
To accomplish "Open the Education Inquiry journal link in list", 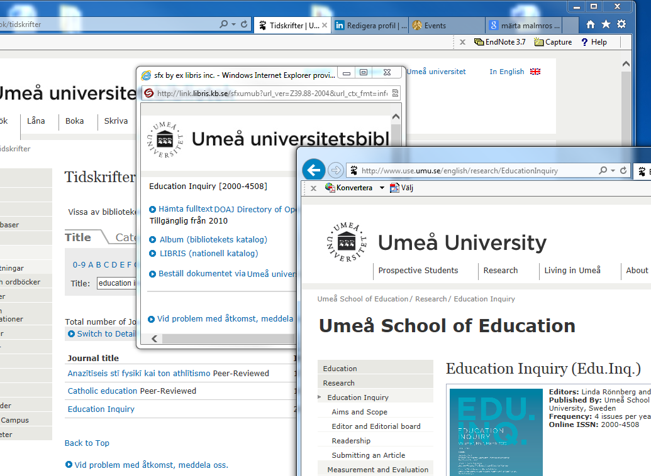I will (101, 409).
